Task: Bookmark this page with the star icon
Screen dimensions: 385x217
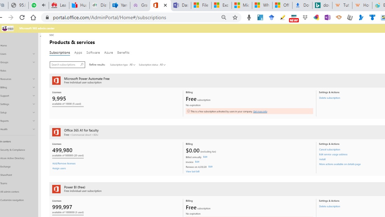Action: [235, 17]
